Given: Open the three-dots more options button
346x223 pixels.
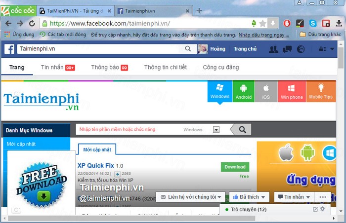Looking at the screenshot, I should pos(323,197).
